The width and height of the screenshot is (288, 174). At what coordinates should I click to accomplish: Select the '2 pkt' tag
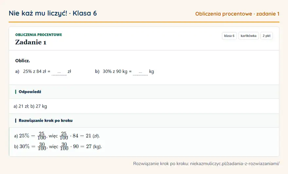tap(266, 36)
